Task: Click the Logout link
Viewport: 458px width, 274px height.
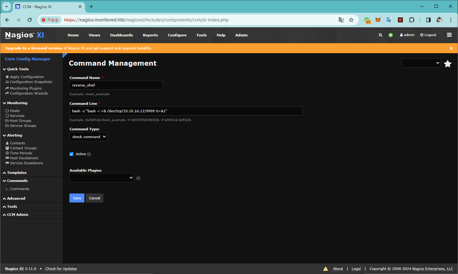Action: [x=428, y=35]
